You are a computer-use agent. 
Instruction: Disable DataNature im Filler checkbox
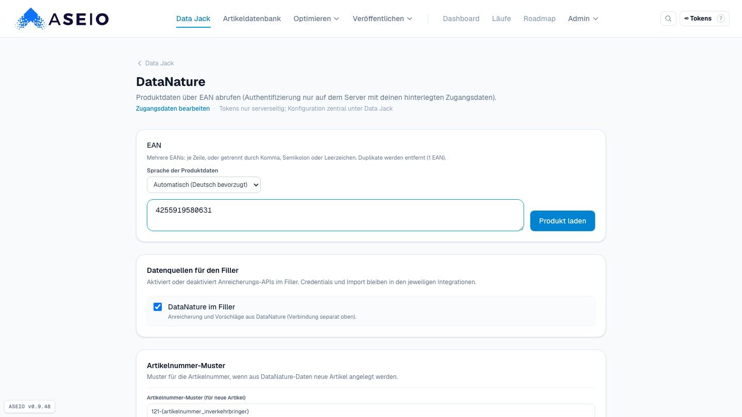(x=158, y=307)
